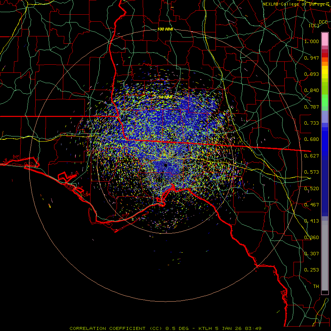Click the 0.307 value on the color scale
Viewport: 331px width, 331px height.
[312, 254]
